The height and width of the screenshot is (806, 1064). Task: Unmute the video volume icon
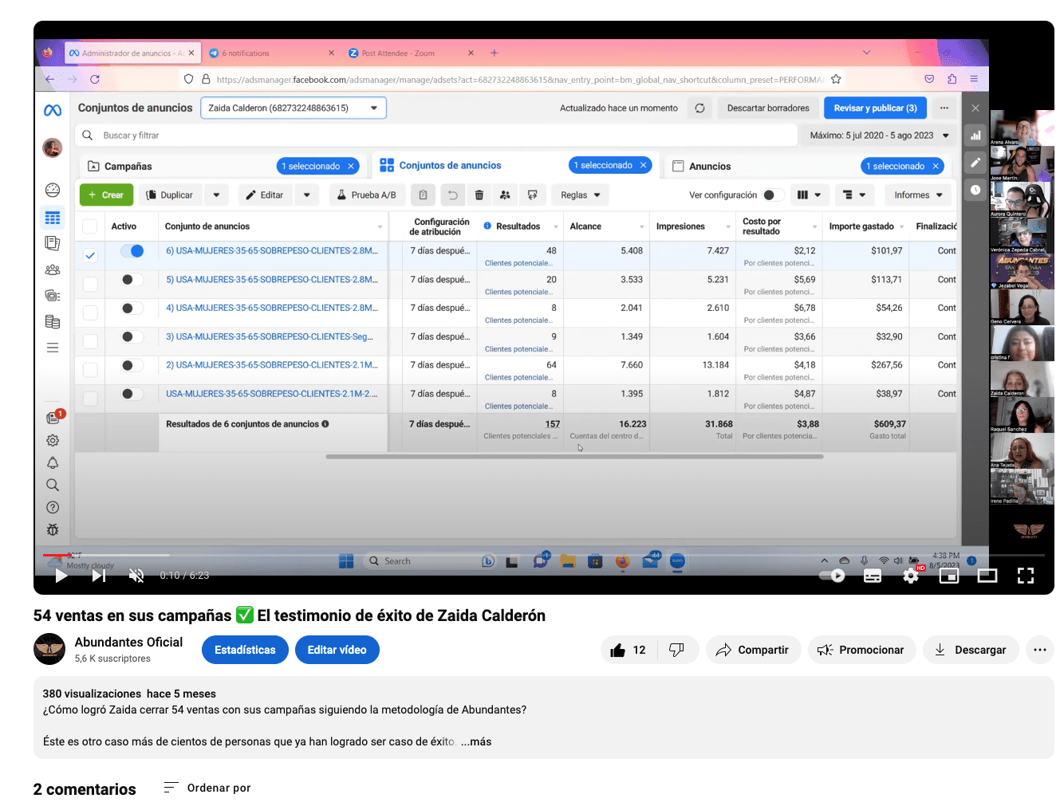[x=136, y=576]
